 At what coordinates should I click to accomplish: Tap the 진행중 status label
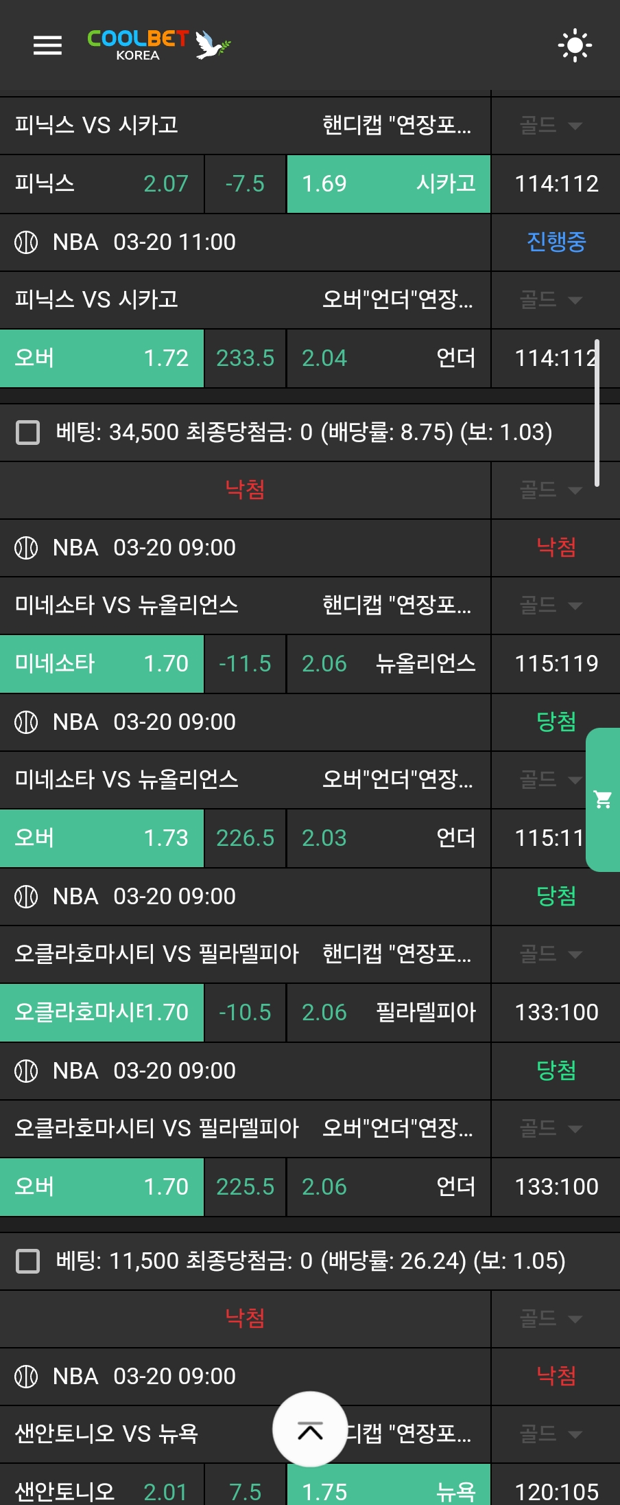556,242
